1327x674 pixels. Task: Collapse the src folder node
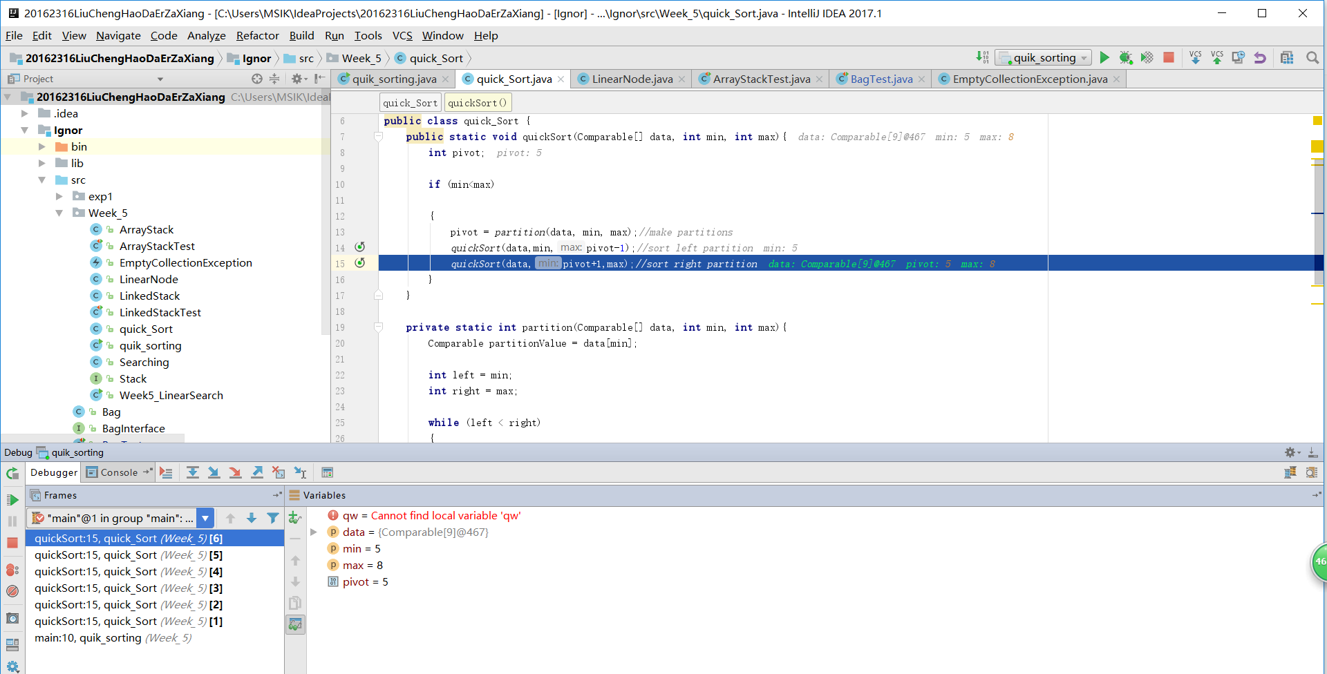tap(42, 180)
